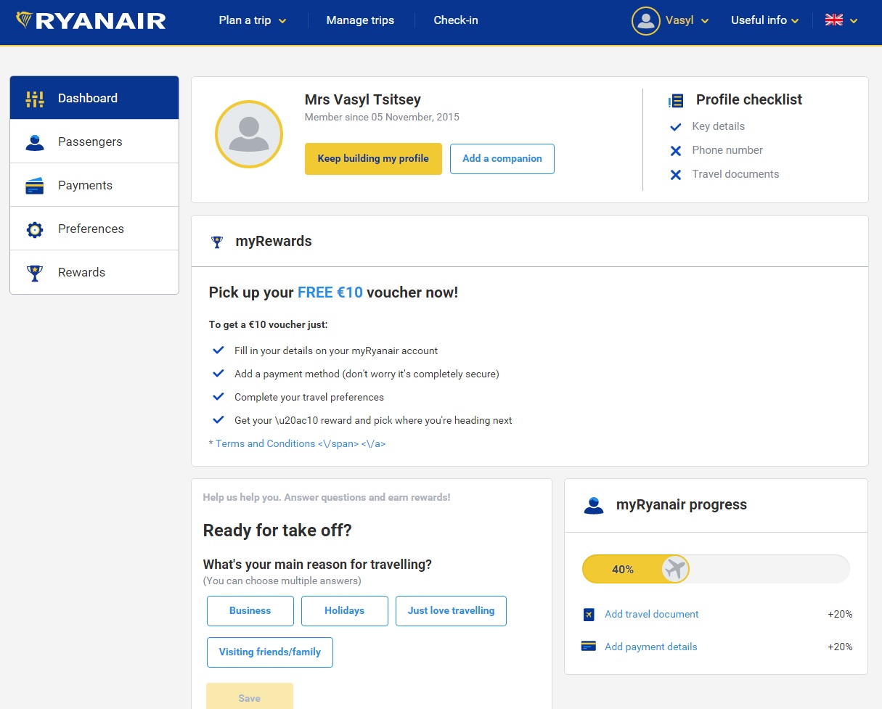The image size is (882, 709).
Task: Open the Vasyl account dropdown arrow
Action: pos(704,21)
